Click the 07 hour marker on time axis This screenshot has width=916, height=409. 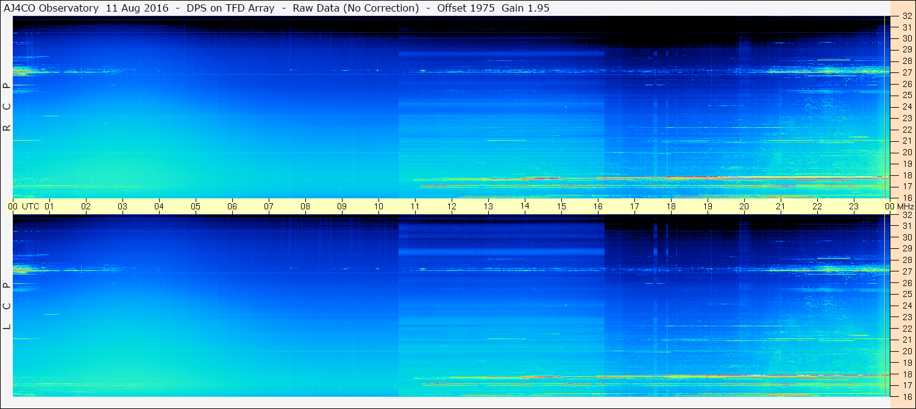pyautogui.click(x=269, y=206)
